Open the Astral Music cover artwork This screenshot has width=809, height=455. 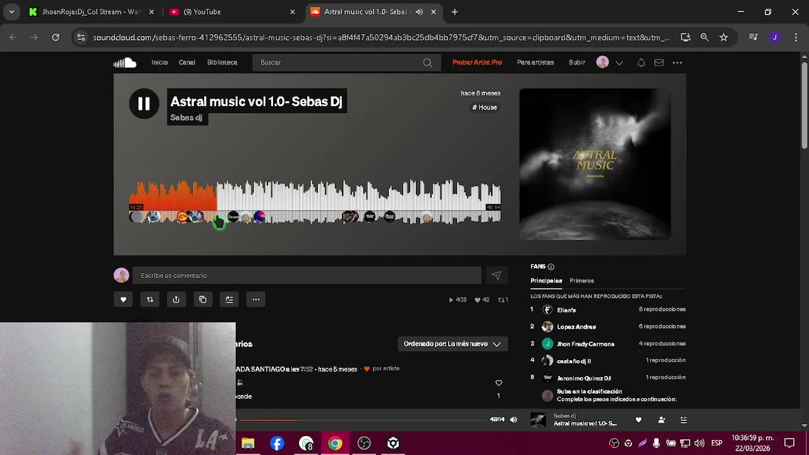pos(595,164)
